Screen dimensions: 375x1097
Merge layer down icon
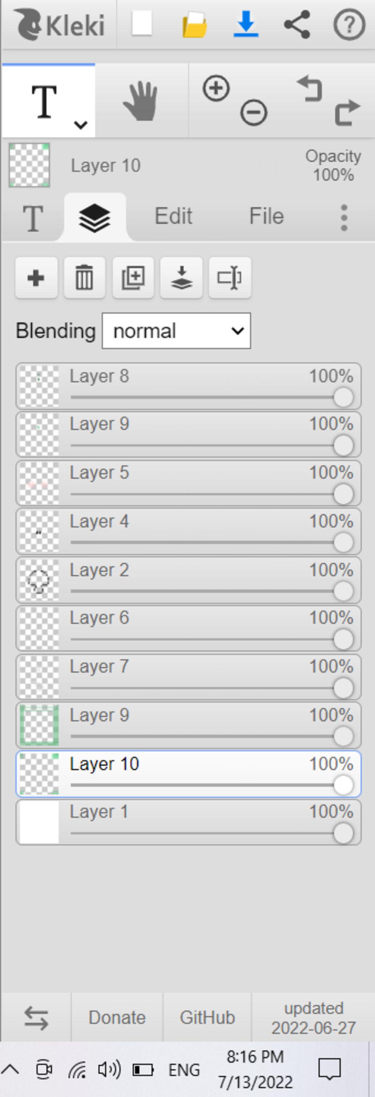(x=182, y=278)
